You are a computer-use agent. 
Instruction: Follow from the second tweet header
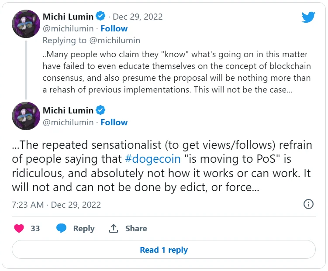pyautogui.click(x=114, y=122)
